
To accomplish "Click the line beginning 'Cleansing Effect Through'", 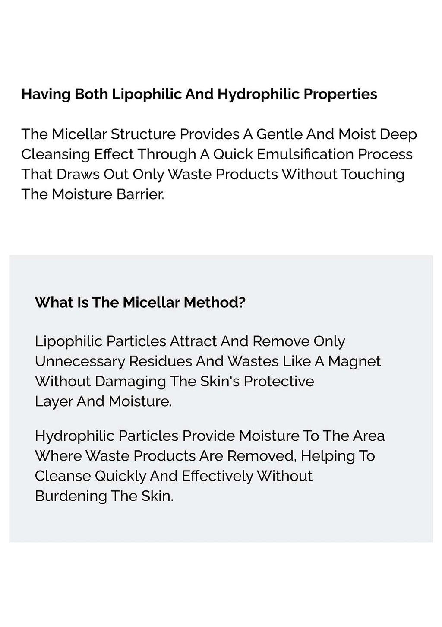I will 217,154.
